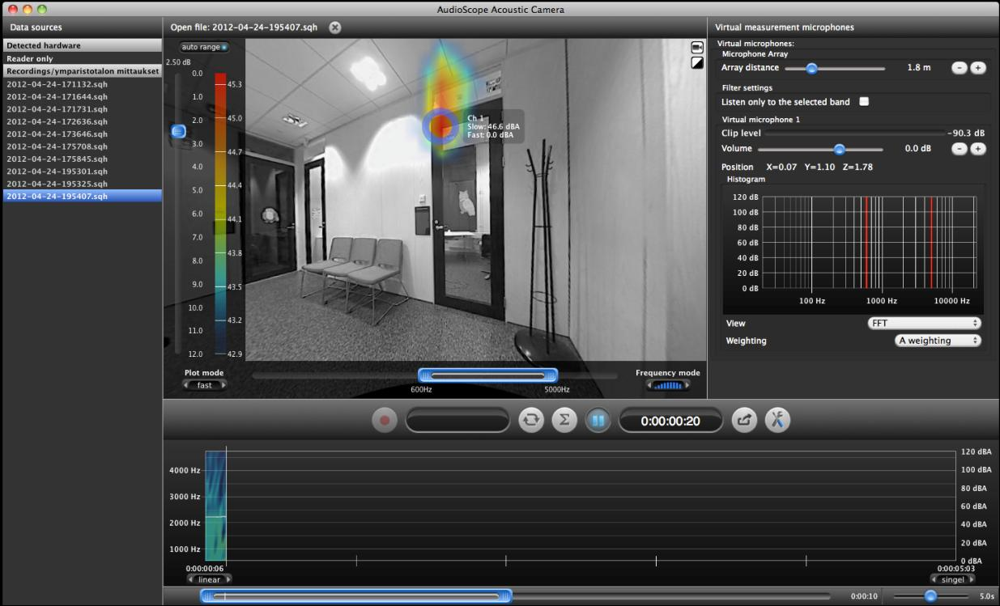The height and width of the screenshot is (606, 1000).
Task: Open recording 2012-04-24-171731.sqh
Action: pyautogui.click(x=82, y=108)
